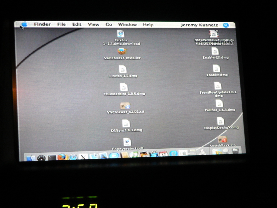Open the File menu
Viewport: 277px width, 208px height.
coord(61,24)
